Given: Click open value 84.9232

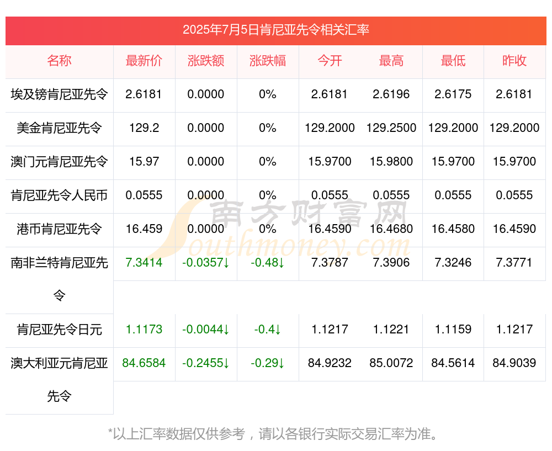Looking at the screenshot, I should (x=330, y=363).
